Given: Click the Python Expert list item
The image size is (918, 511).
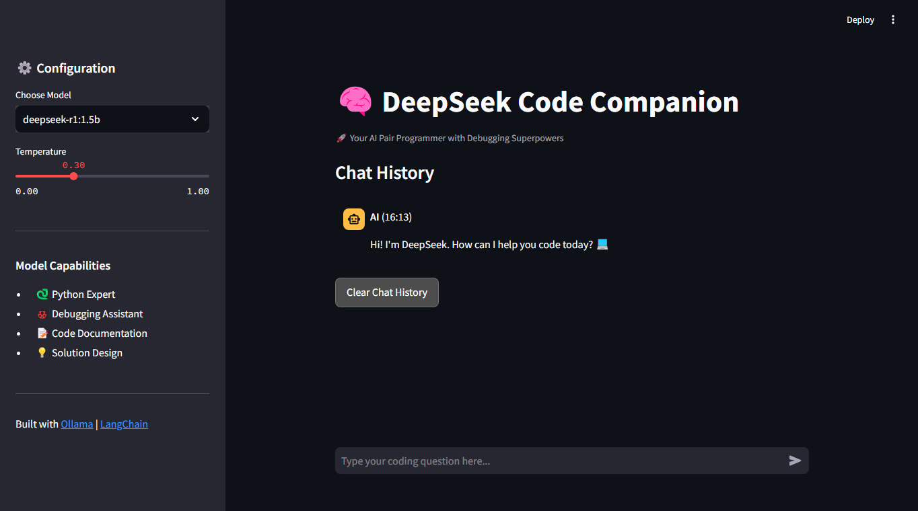Looking at the screenshot, I should point(76,294).
